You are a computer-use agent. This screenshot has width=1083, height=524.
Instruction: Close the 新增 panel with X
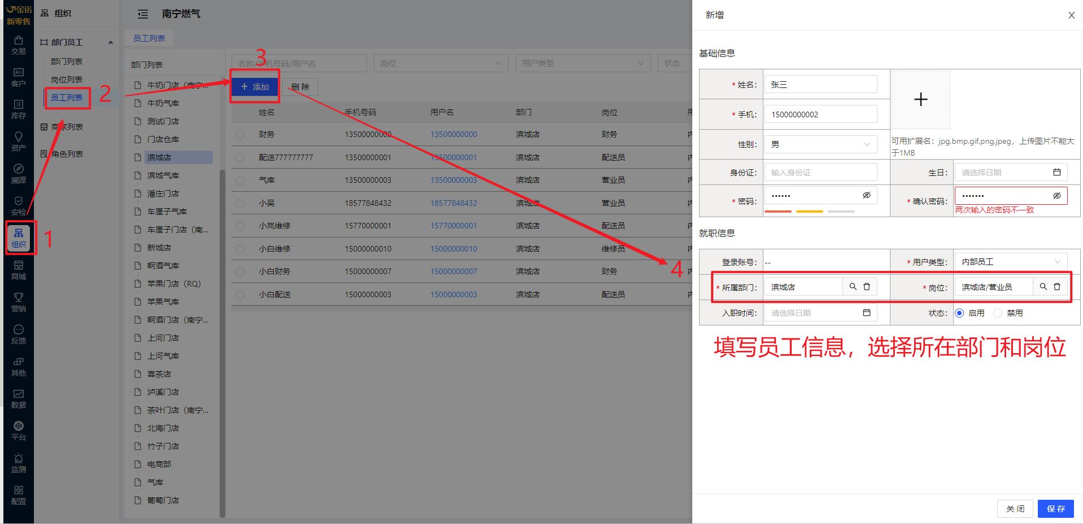coord(1071,15)
